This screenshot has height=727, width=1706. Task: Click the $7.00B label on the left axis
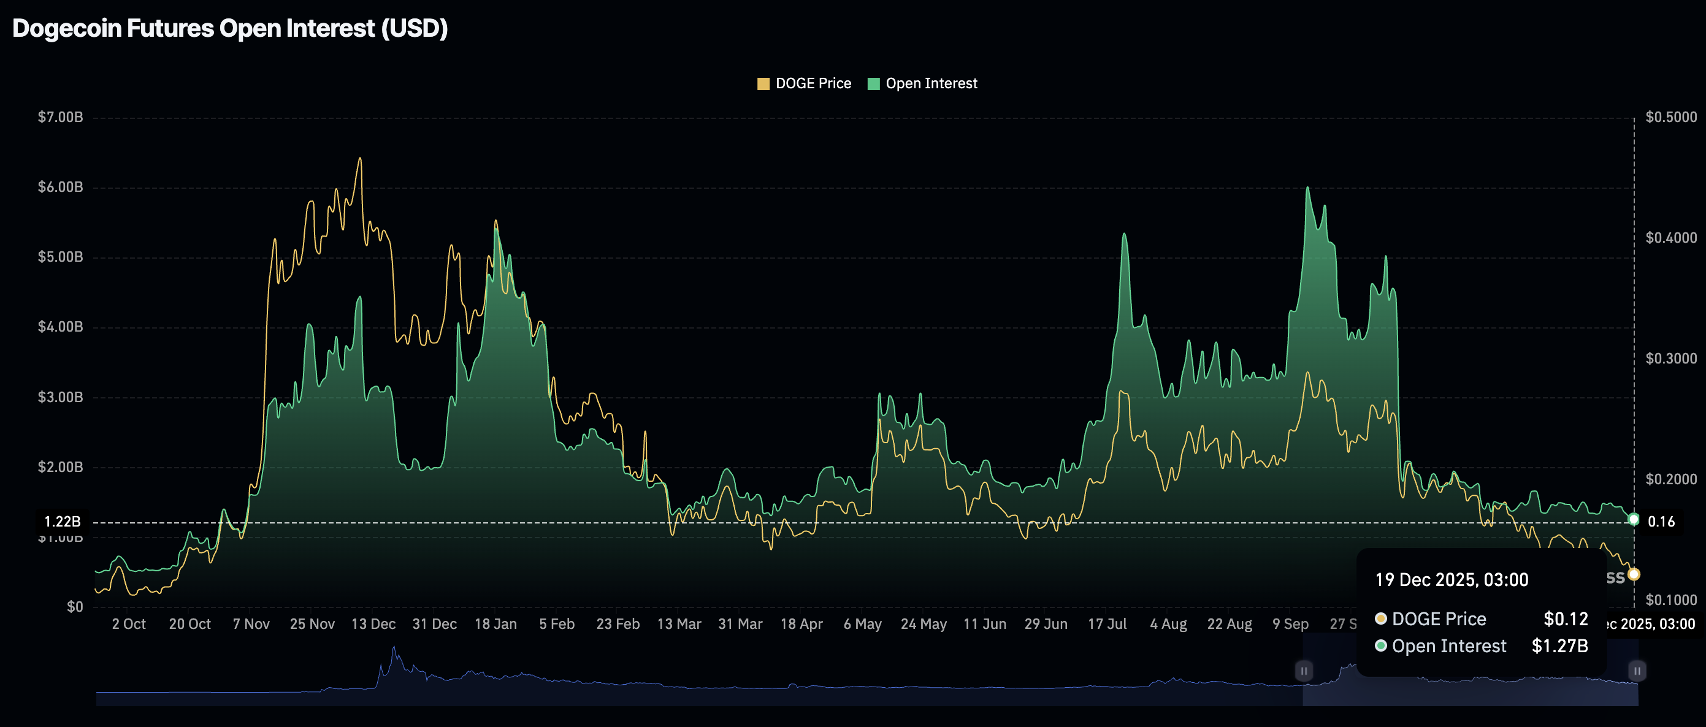coord(59,116)
